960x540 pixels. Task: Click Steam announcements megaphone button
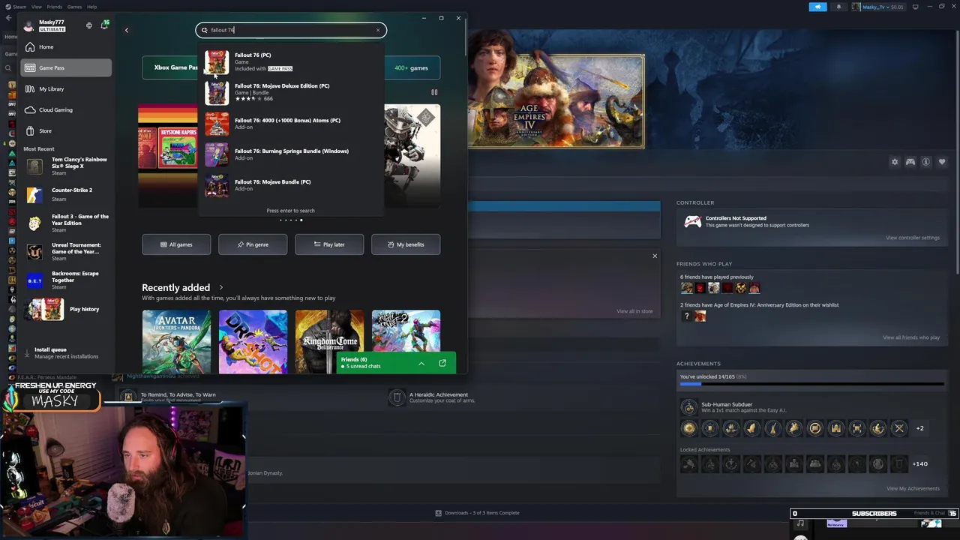[x=817, y=7]
